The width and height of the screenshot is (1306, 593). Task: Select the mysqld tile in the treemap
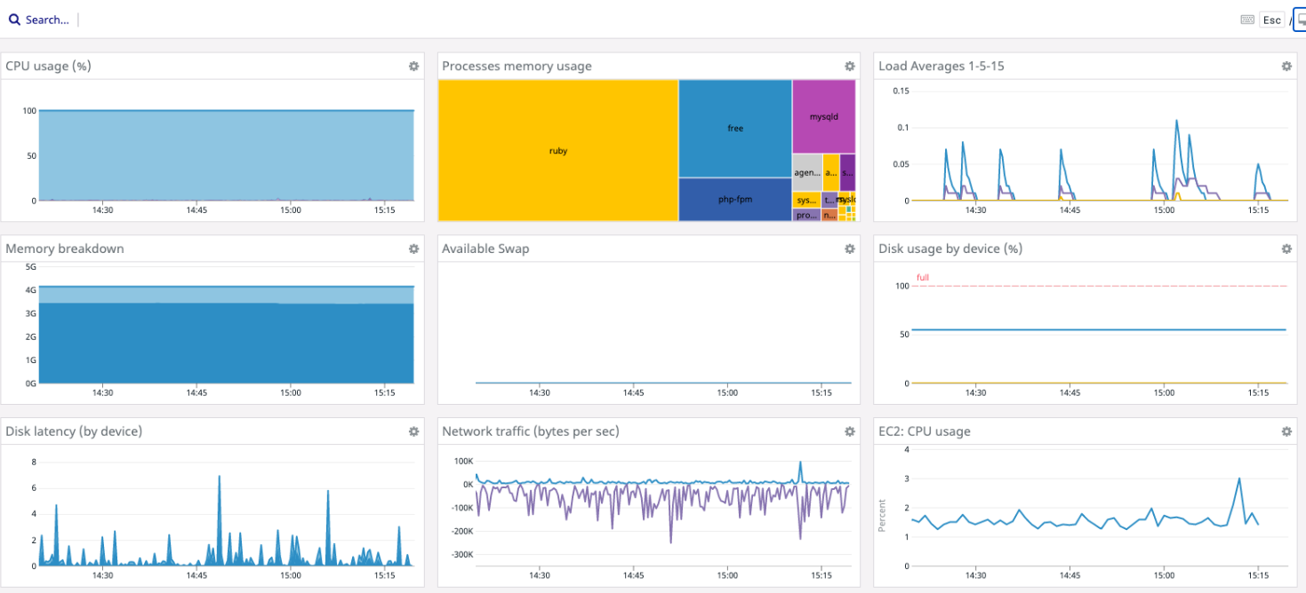pyautogui.click(x=823, y=118)
